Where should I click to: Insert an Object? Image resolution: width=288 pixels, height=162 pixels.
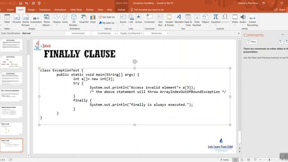click(x=205, y=19)
